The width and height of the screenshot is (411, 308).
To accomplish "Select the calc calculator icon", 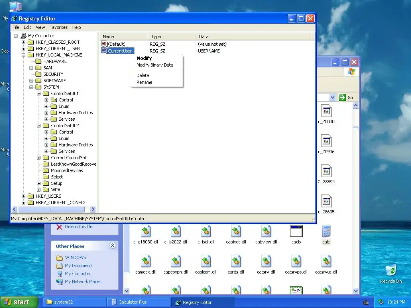I will click(326, 231).
